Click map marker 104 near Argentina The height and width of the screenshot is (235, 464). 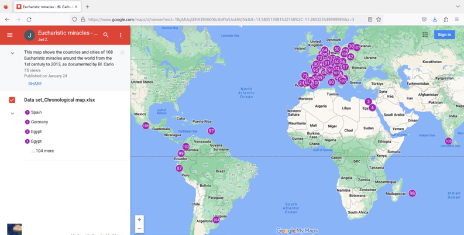tap(216, 220)
